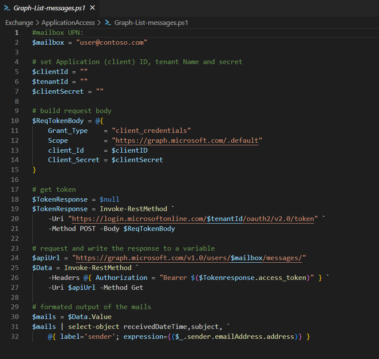Image resolution: width=379 pixels, height=359 pixels.
Task: Place cursor on the $ReqTokenBody declaration
Action: coord(58,121)
